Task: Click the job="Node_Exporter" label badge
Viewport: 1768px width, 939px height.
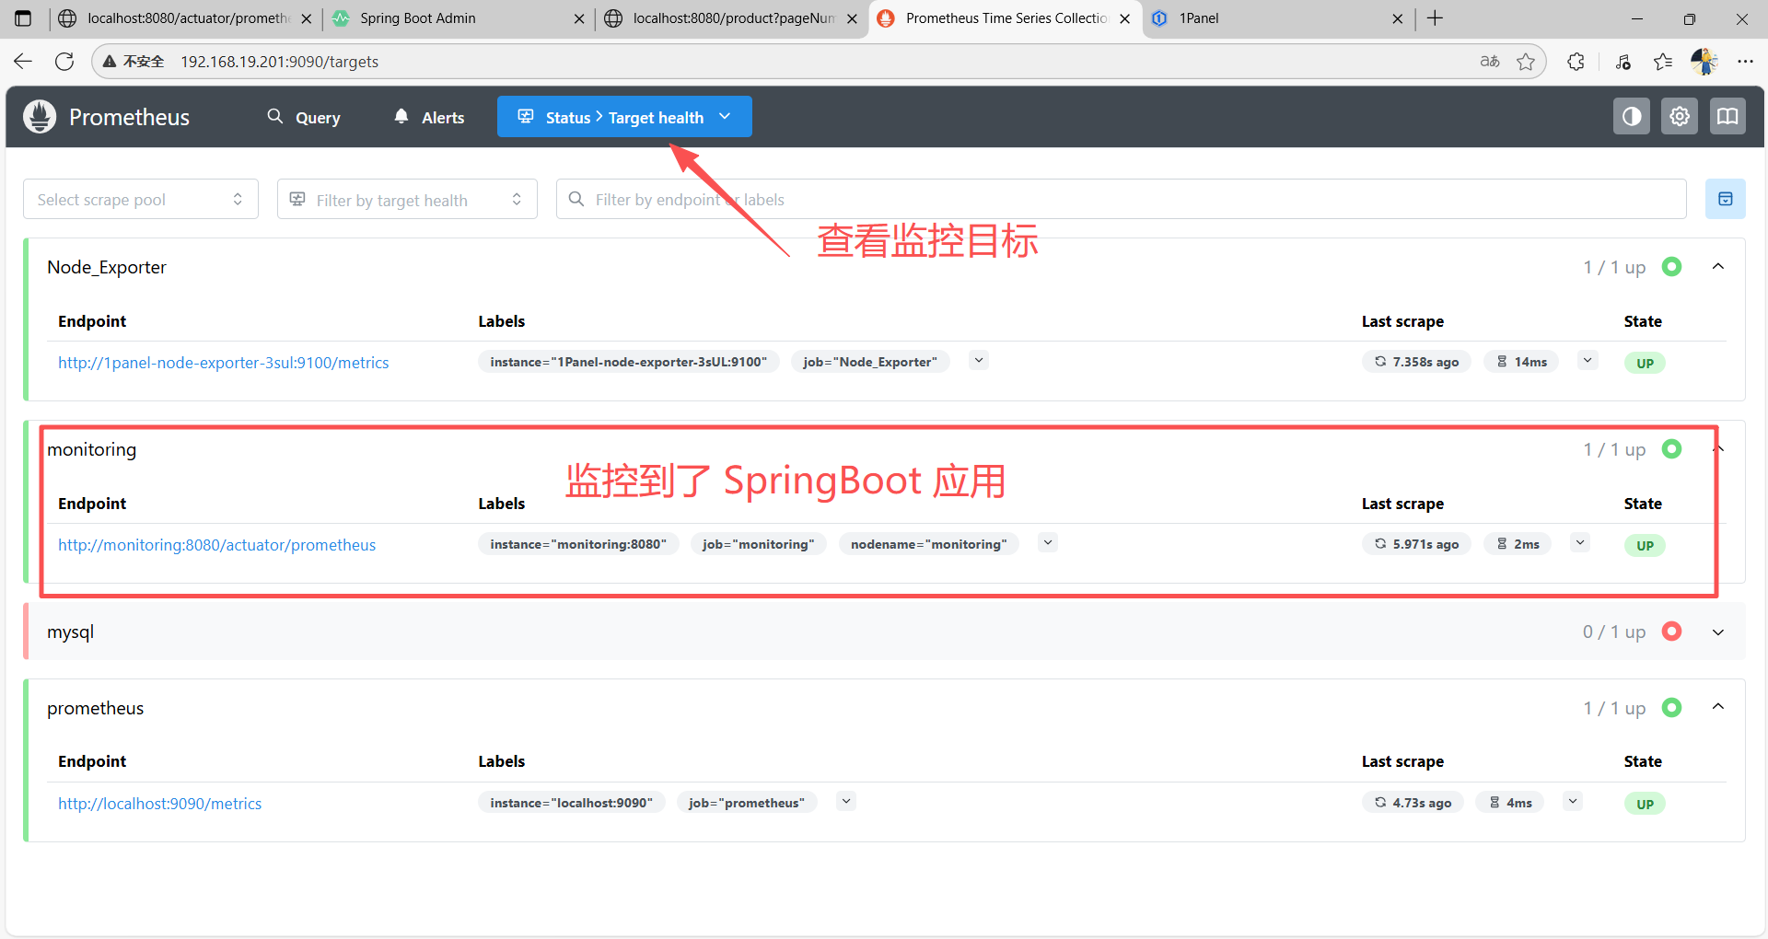Action: [x=870, y=362]
